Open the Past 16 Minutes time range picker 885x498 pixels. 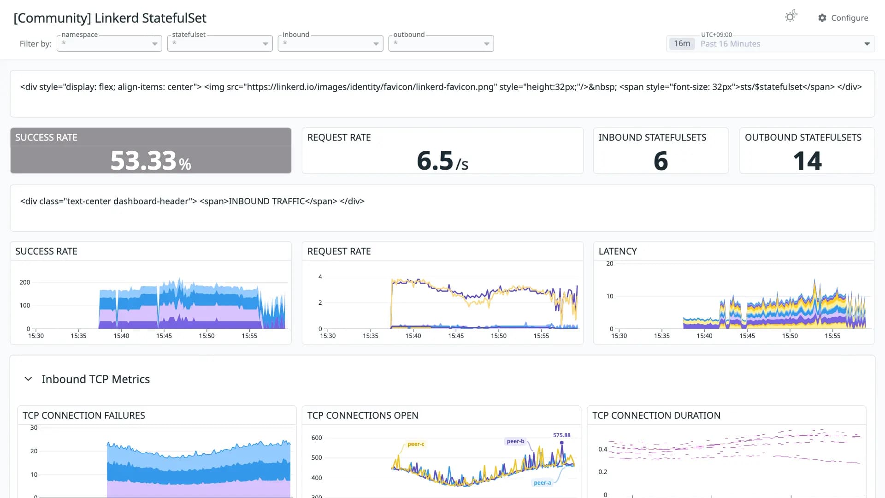[x=770, y=44]
